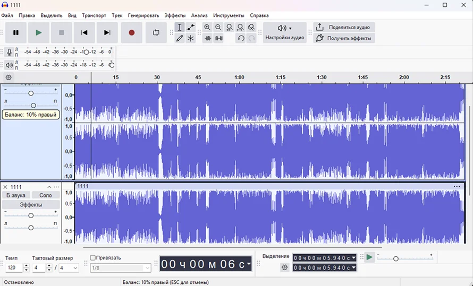
Task: Toggle the loop playback button
Action: tap(156, 32)
